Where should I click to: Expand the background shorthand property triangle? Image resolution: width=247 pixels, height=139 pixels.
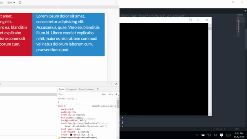[x=76, y=120]
